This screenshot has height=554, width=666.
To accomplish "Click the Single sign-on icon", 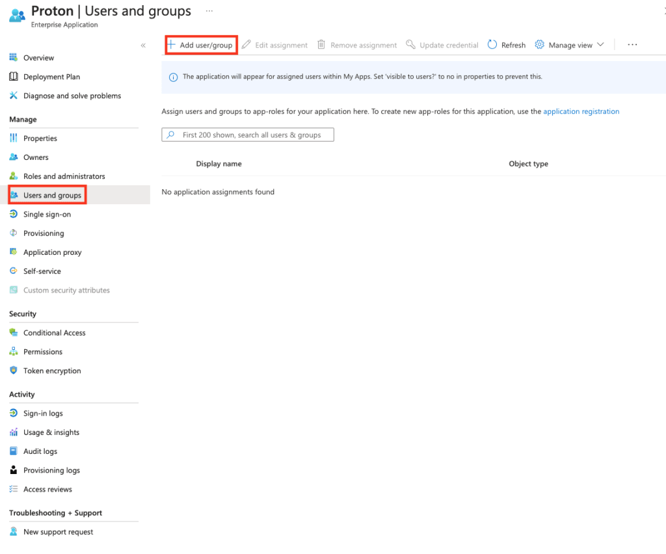I will pyautogui.click(x=14, y=214).
